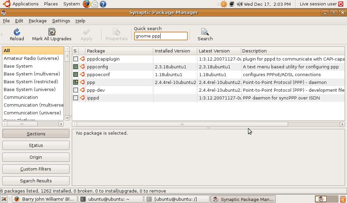This screenshot has height=203, width=347.
Task: Click the Search magnifier icon
Action: (x=205, y=32)
